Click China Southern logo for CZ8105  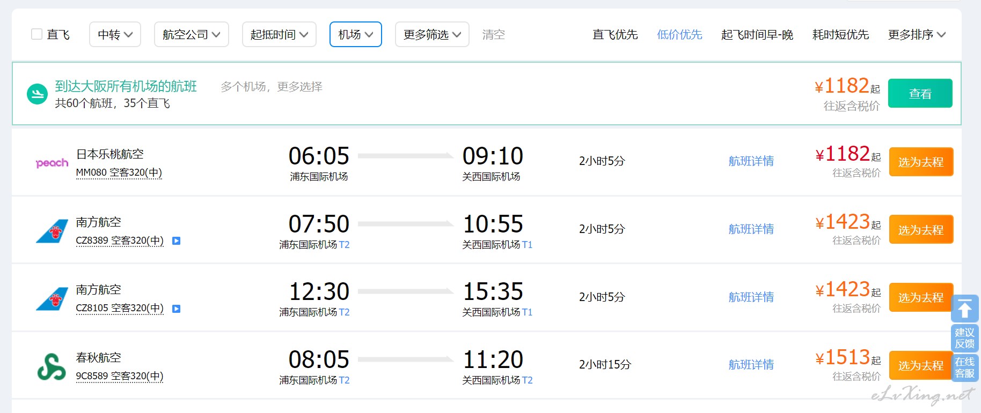52,299
